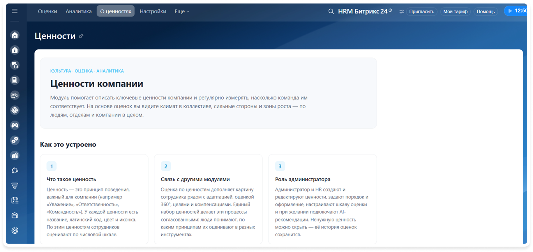Viewport: 533px width, 252px height.
Task: Click the HRM Битрикс 24 logo text
Action: (363, 11)
